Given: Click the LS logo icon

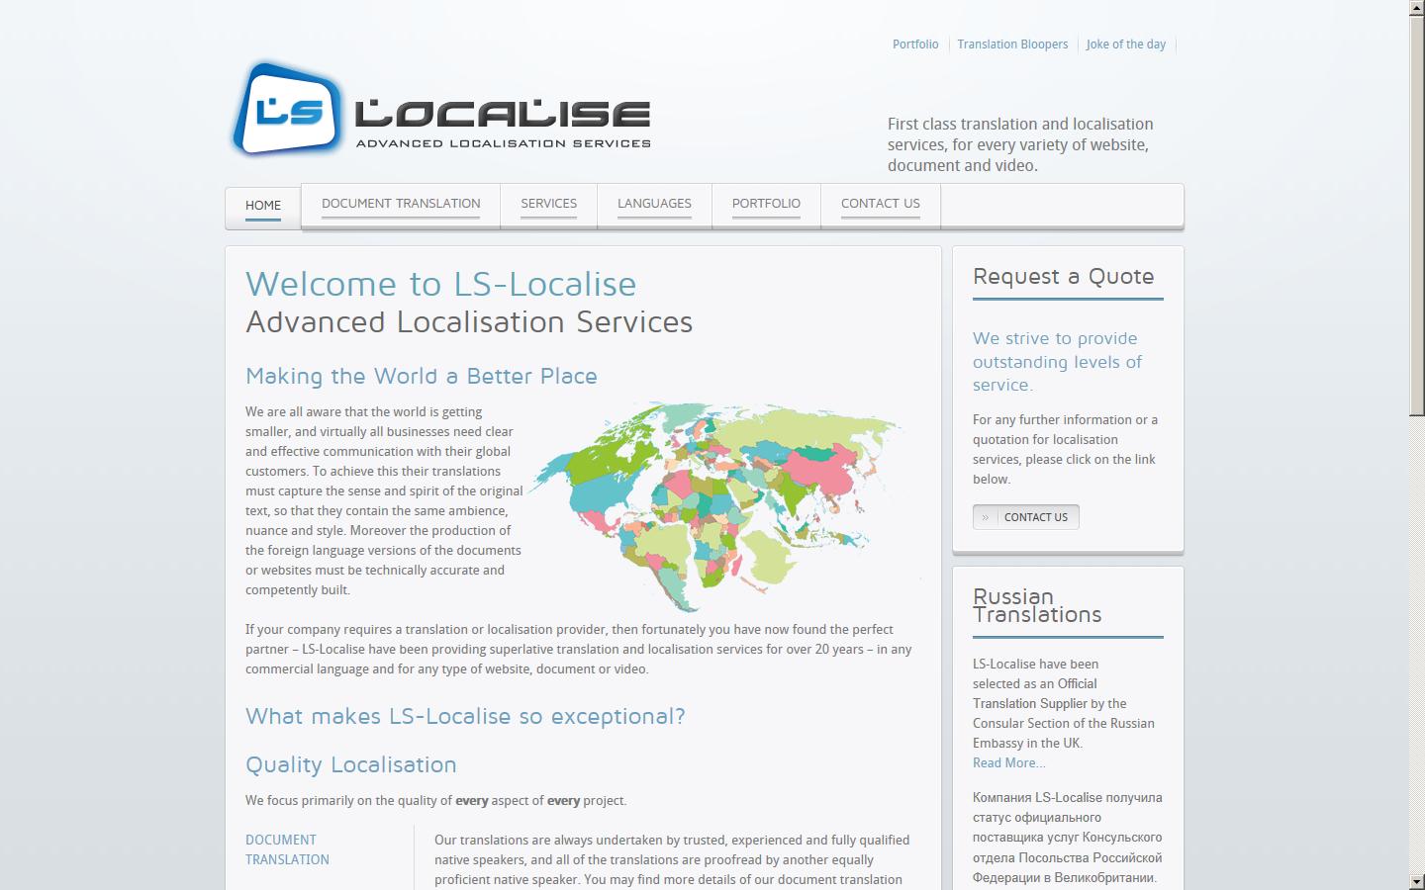Looking at the screenshot, I should pos(287,111).
